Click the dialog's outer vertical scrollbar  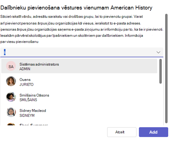click(166, 68)
